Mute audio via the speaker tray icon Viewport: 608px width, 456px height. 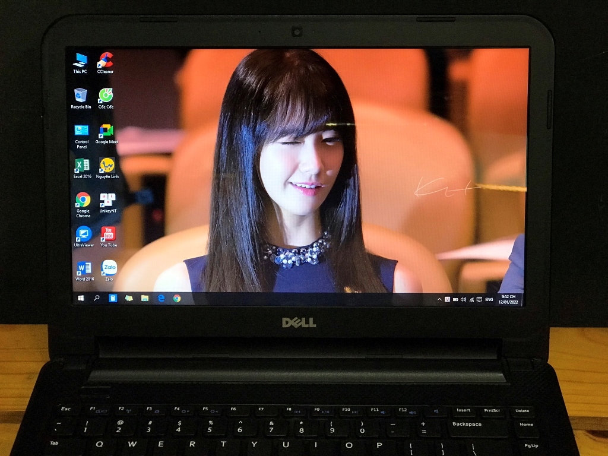click(x=464, y=299)
